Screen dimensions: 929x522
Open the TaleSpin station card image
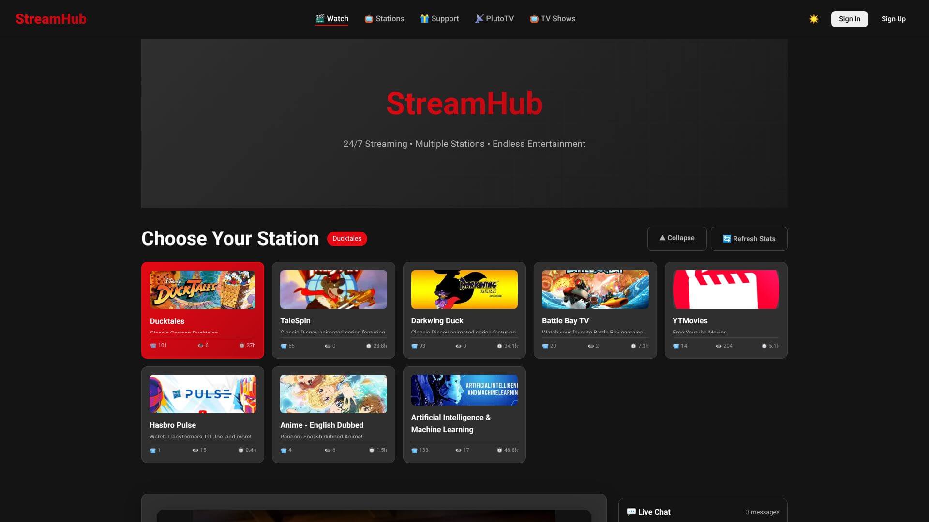point(333,290)
